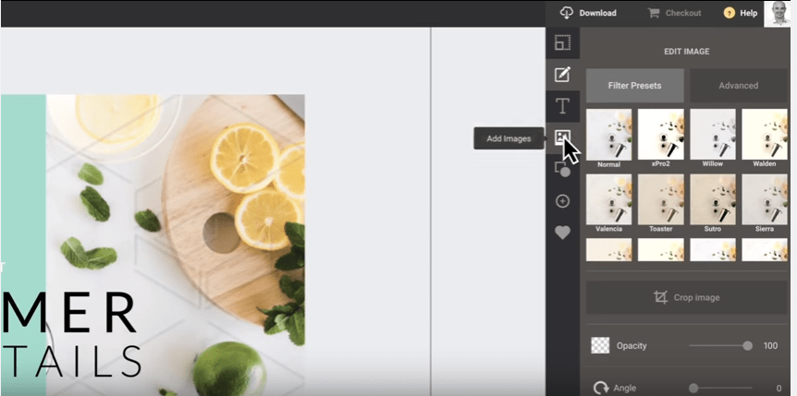Screen dimensions: 797x396
Task: Click the Download cloud icon
Action: pyautogui.click(x=567, y=13)
